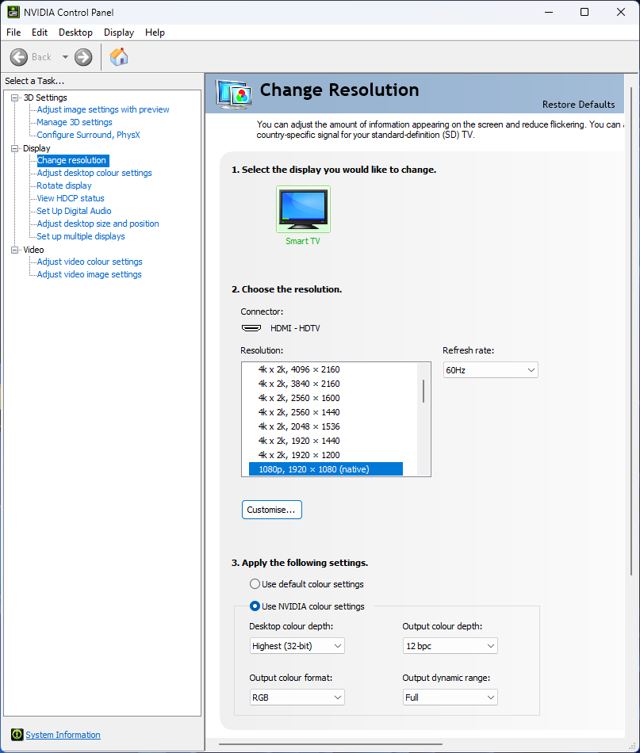
Task: Open View HDCP status
Action: [x=71, y=198]
